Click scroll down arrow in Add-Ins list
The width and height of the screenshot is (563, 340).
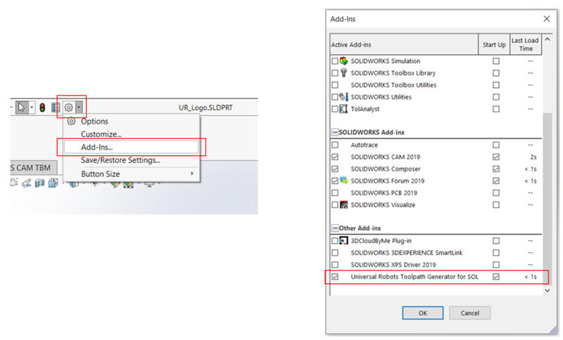coord(548,291)
